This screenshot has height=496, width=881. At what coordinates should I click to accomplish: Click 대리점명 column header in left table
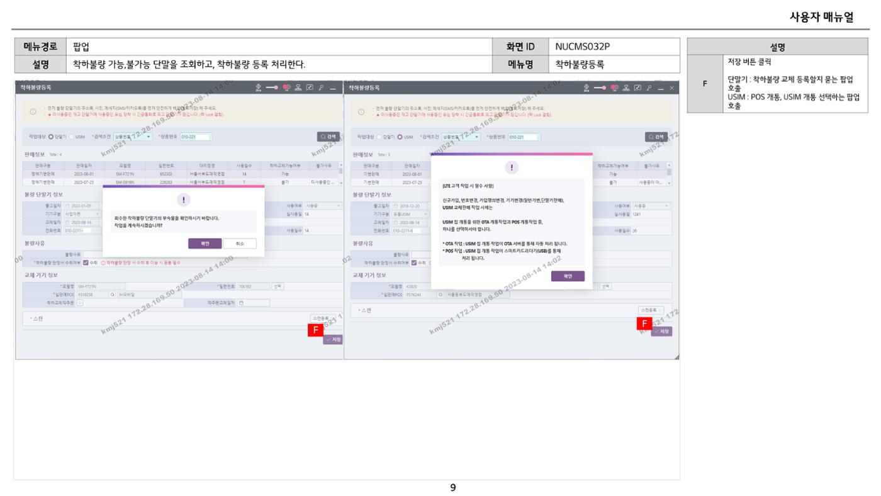coord(207,165)
